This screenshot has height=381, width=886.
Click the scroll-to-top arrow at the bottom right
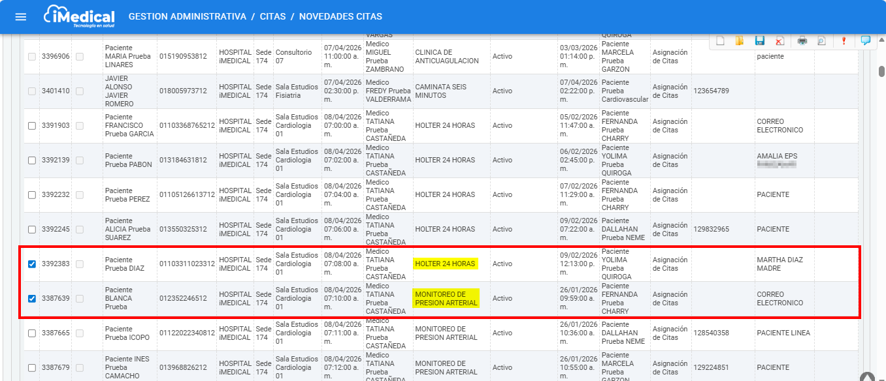pos(867,376)
